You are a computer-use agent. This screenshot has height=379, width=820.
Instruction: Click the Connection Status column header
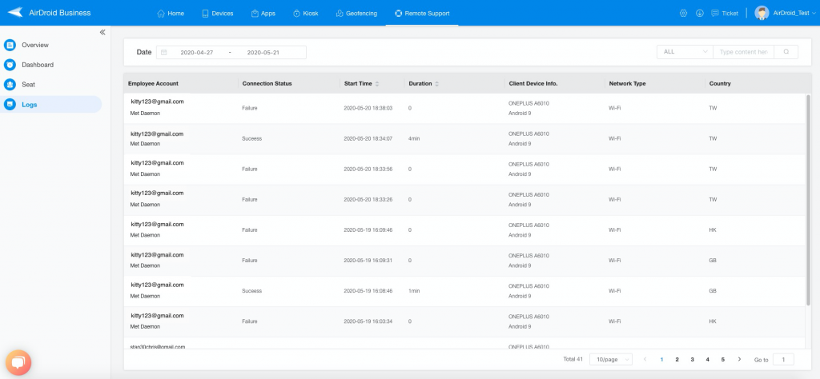tap(267, 83)
